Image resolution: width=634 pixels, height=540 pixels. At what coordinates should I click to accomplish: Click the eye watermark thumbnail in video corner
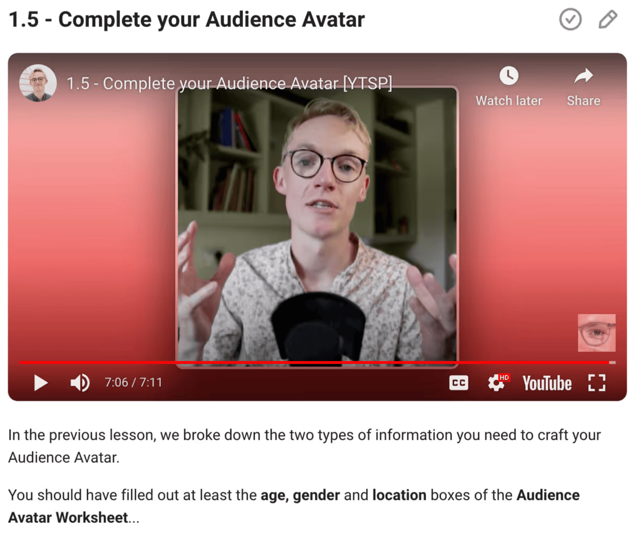pyautogui.click(x=596, y=333)
